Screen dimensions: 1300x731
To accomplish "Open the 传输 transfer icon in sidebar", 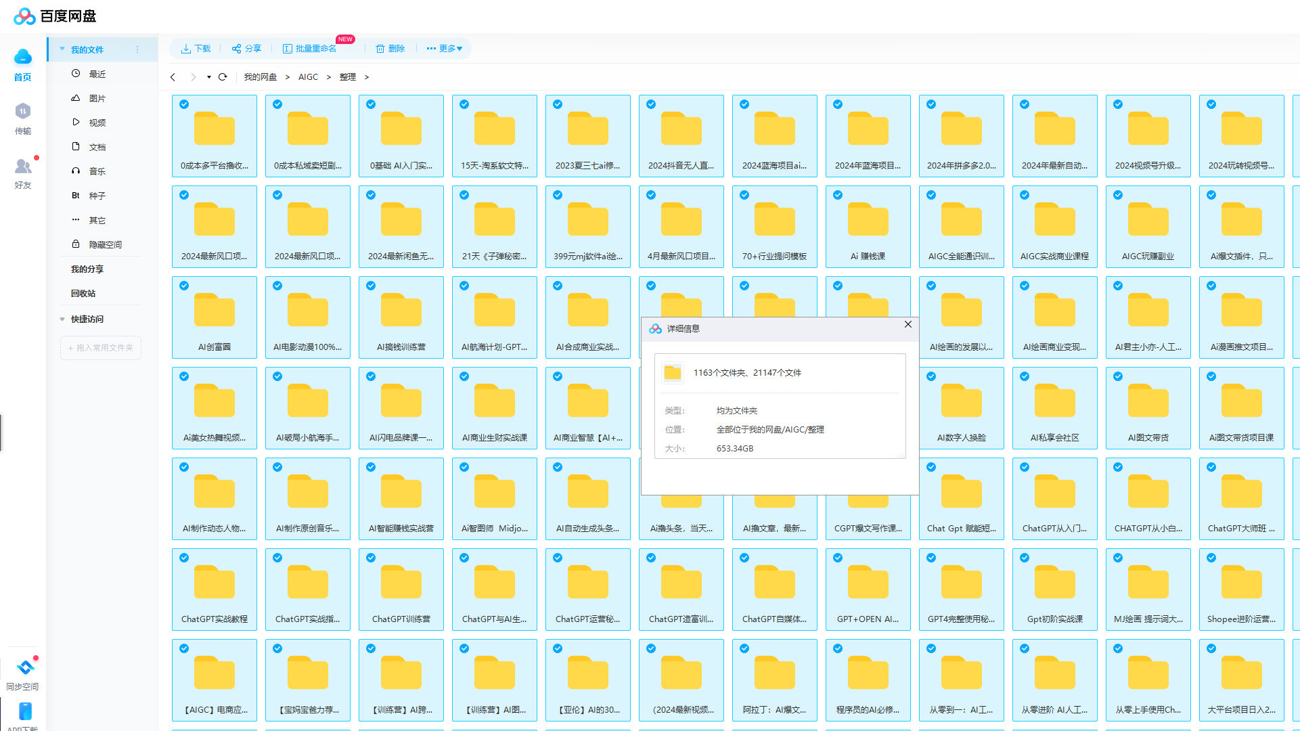I will click(23, 111).
